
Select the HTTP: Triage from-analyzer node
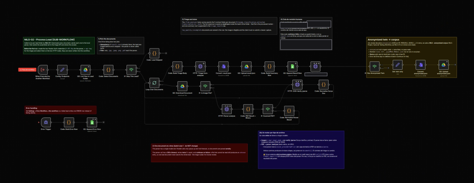[200, 66]
